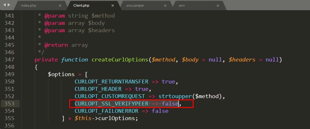Click the function keyword on line 347
The width and height of the screenshot is (310, 129).
[x=74, y=60]
